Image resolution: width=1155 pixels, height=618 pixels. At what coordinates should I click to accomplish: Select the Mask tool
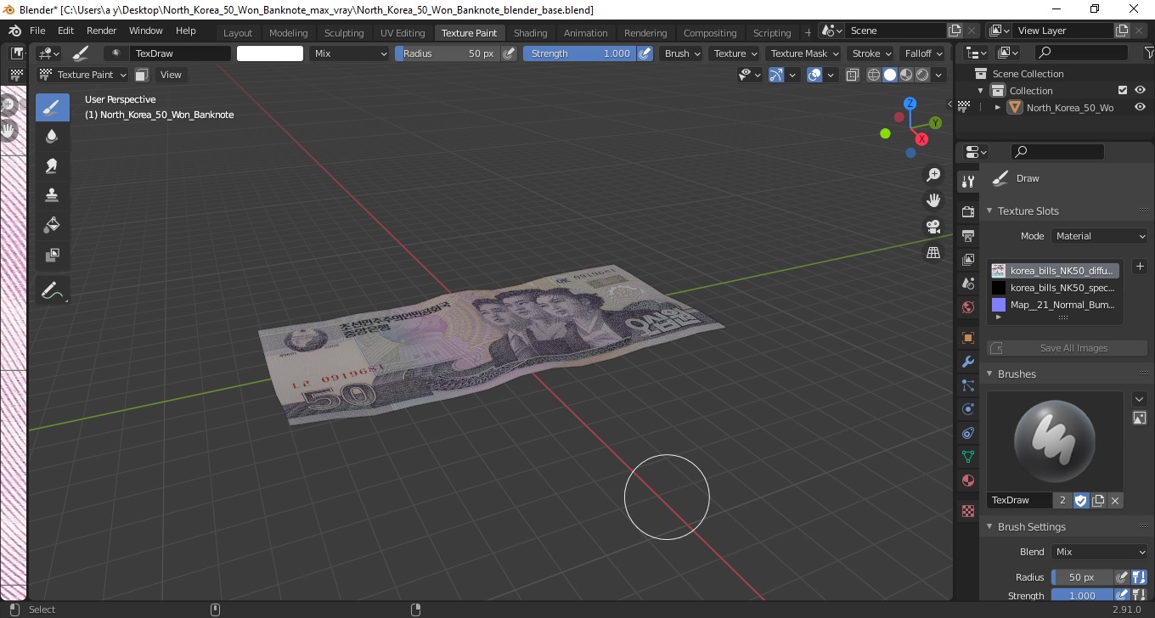52,255
